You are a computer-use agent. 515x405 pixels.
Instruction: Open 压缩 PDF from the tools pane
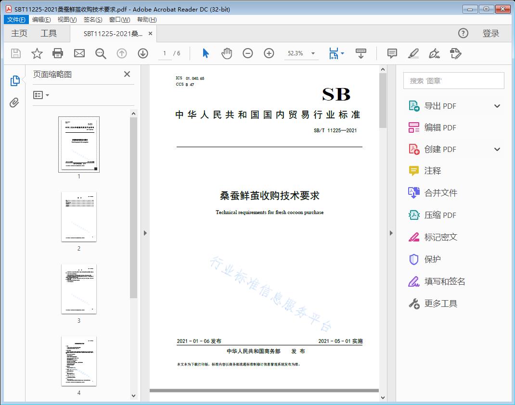pyautogui.click(x=439, y=215)
